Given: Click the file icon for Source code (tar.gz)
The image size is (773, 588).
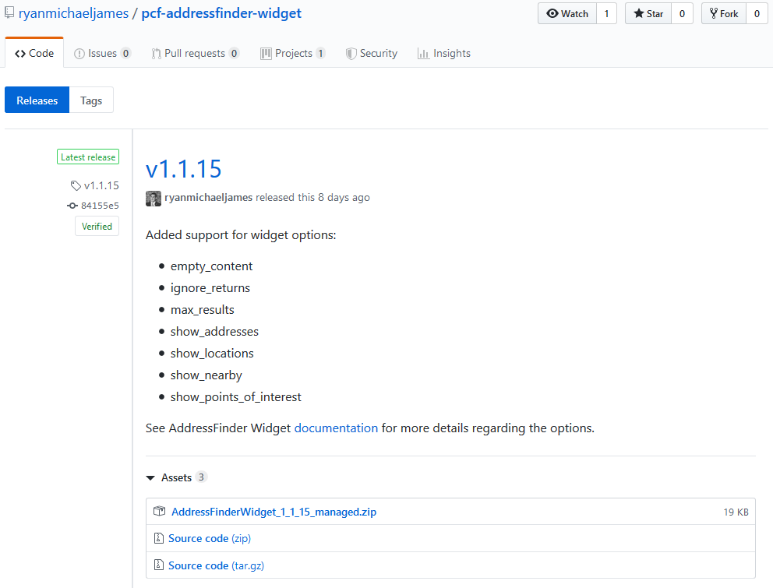Looking at the screenshot, I should [x=158, y=565].
